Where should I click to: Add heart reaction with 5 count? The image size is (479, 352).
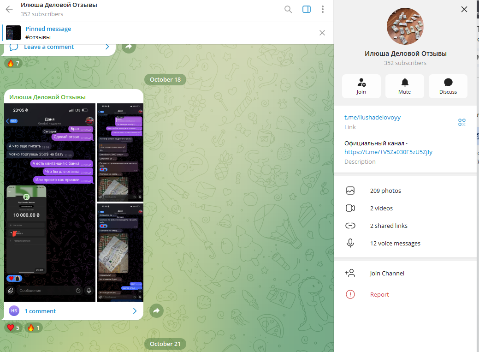[13, 328]
